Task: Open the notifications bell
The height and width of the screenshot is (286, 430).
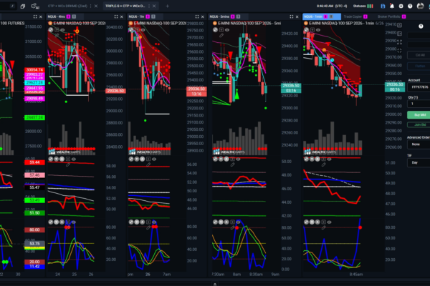Action: coord(392,6)
